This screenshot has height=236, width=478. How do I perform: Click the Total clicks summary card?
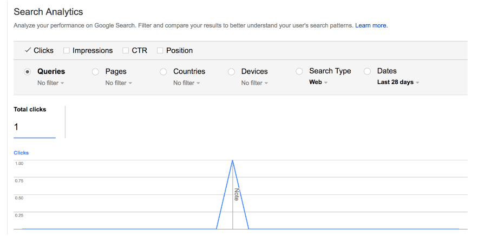pos(35,122)
